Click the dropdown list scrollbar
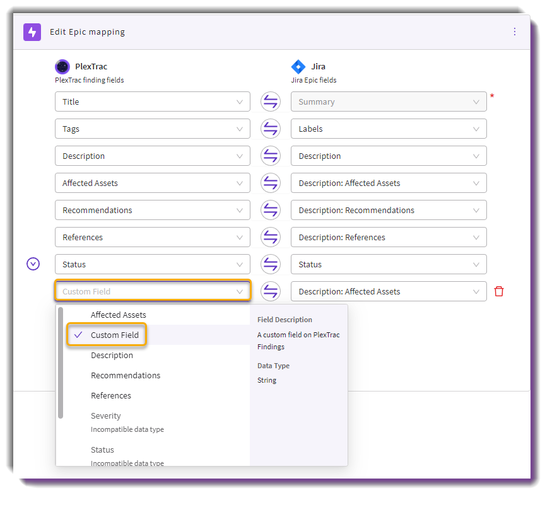 61,363
